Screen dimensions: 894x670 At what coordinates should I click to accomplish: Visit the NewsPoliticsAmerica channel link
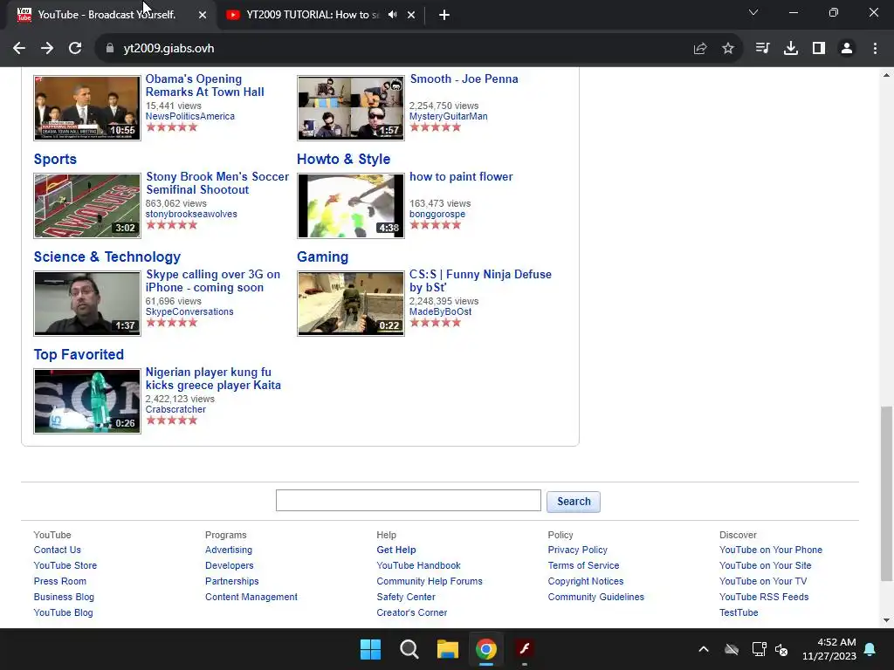coord(189,116)
